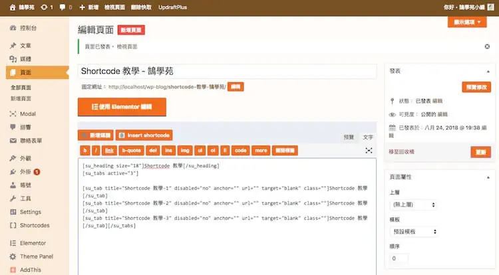Open the site home icon in admin bar
This screenshot has height=275, width=499.
(13, 7)
